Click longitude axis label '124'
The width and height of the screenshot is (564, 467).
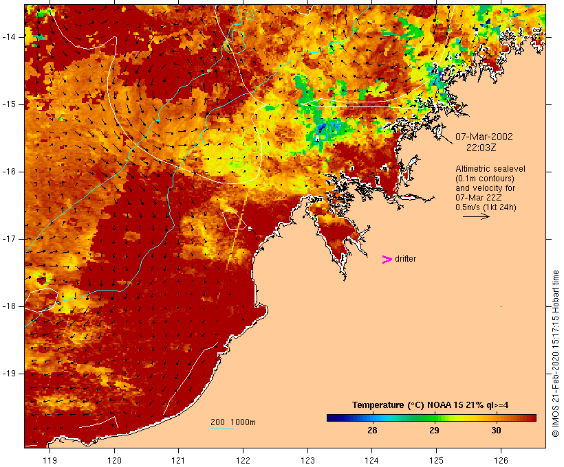tap(371, 460)
